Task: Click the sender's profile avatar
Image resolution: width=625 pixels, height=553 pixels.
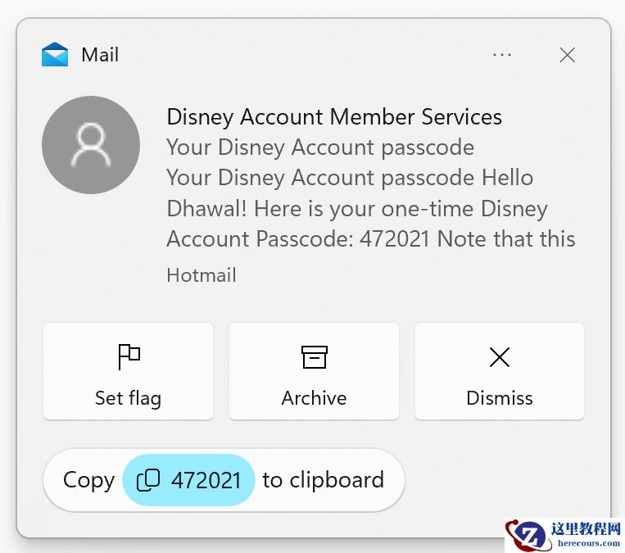Action: pyautogui.click(x=91, y=145)
